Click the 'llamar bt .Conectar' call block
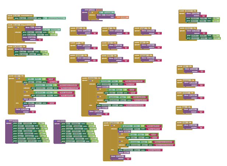The height and width of the screenshot is (166, 227). pos(38,27)
